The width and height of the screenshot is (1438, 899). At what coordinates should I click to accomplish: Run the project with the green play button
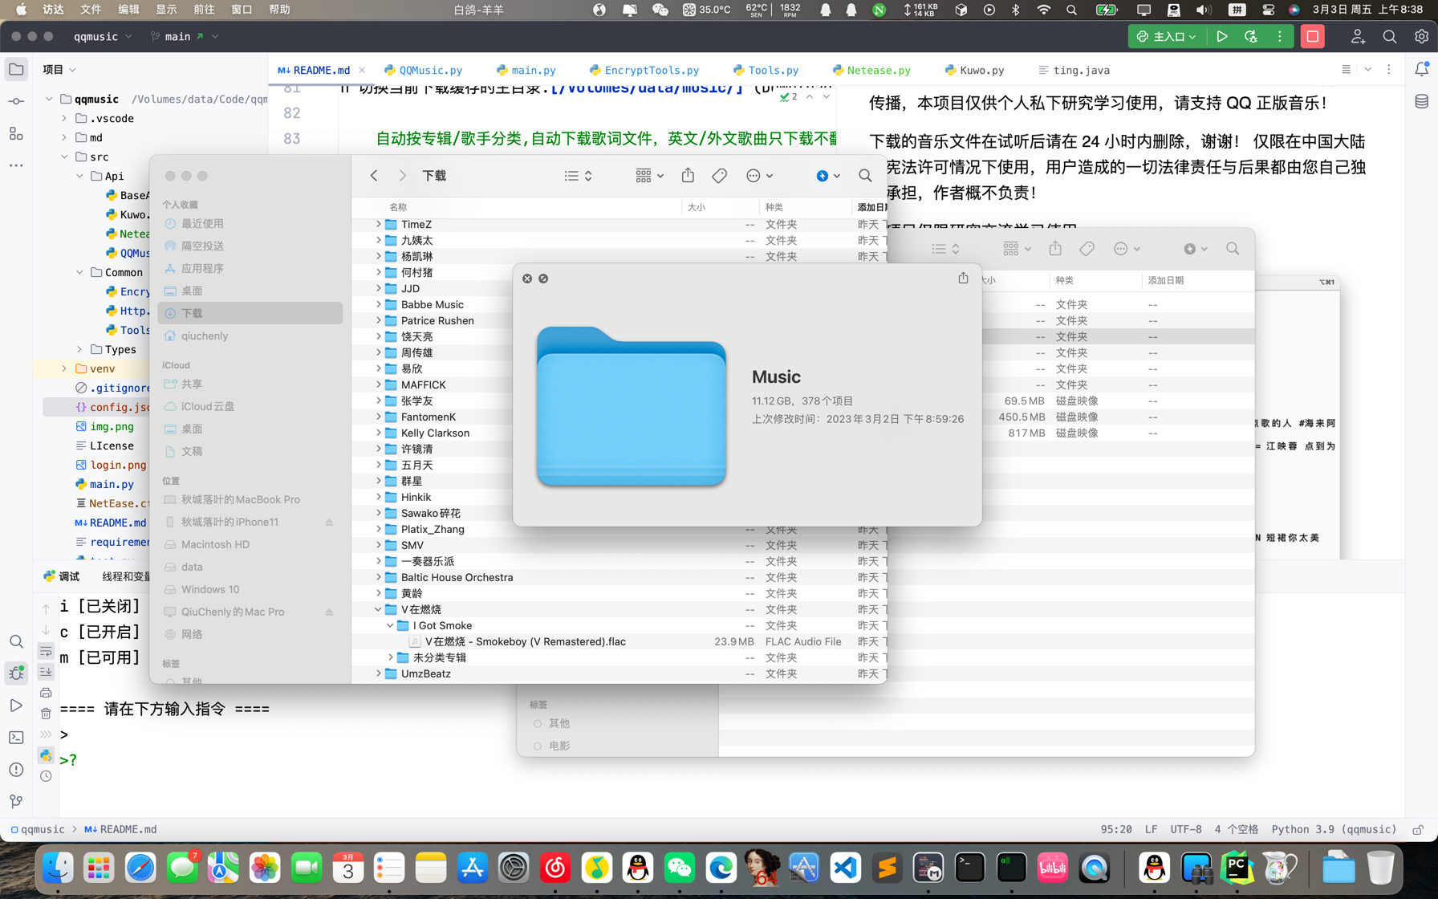click(x=1221, y=36)
